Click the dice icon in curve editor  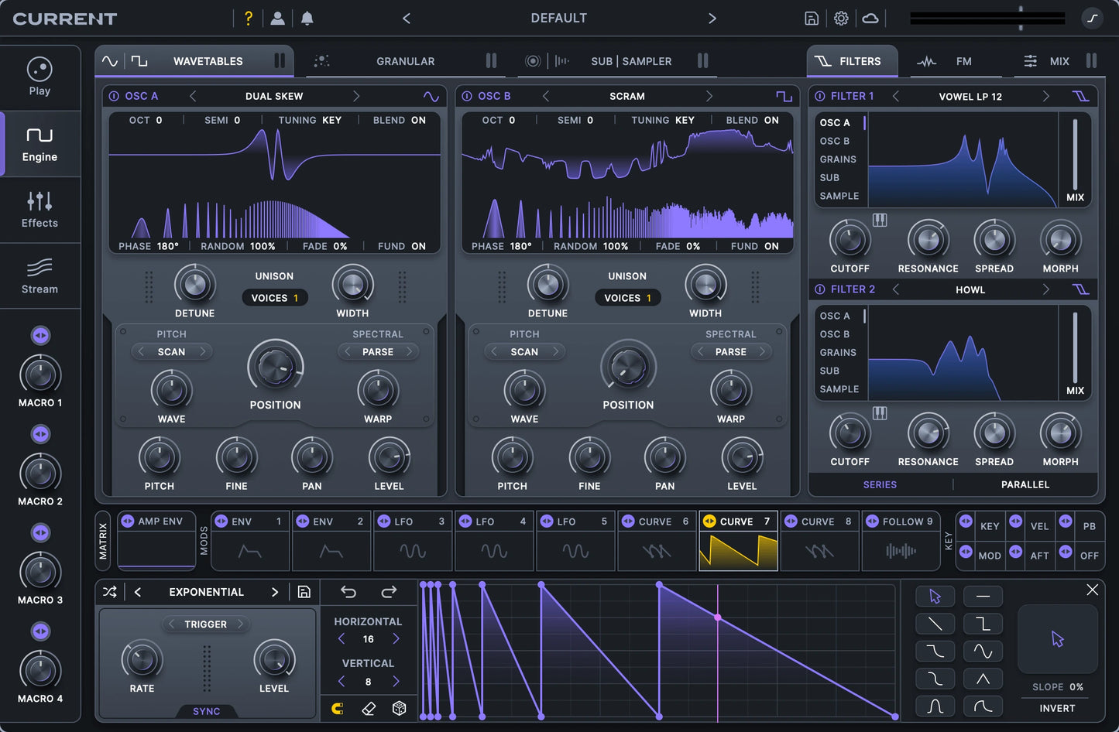pyautogui.click(x=400, y=708)
